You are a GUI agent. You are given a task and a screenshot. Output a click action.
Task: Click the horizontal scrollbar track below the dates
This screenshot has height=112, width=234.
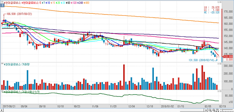(x=104, y=110)
